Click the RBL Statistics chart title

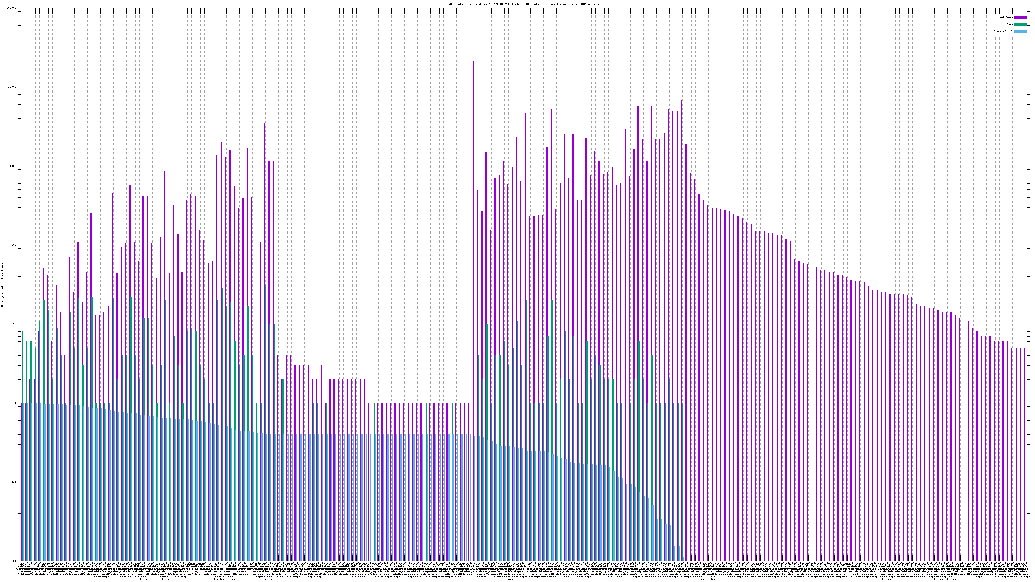[x=523, y=4]
